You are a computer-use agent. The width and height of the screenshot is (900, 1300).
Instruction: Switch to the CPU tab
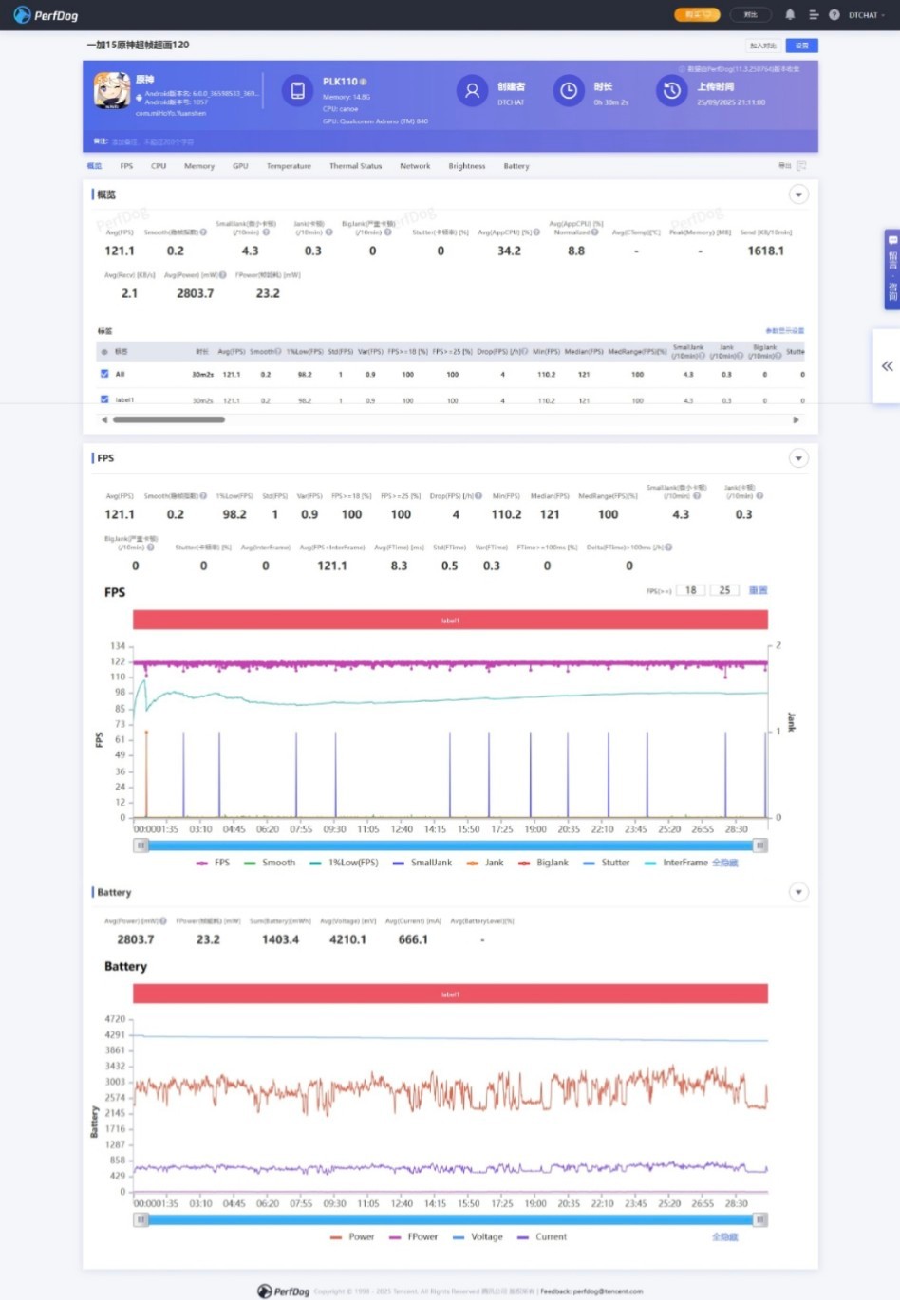(x=159, y=166)
